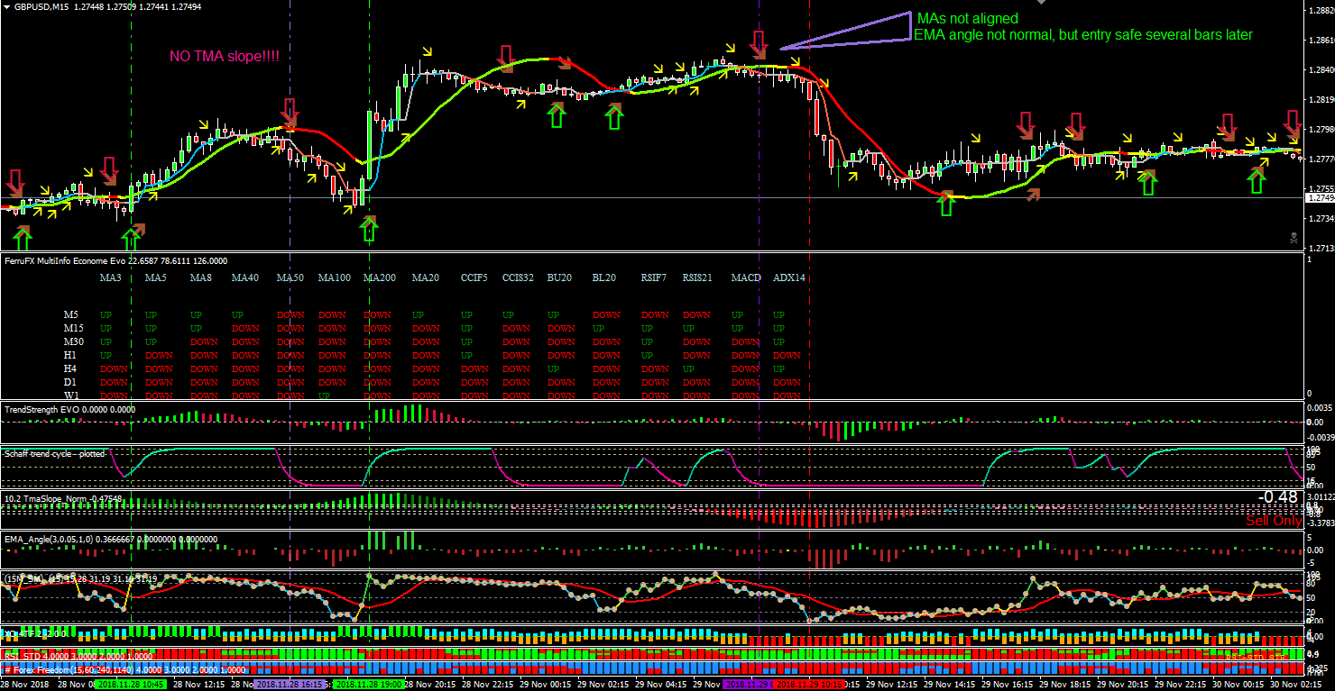
Task: Open the GBPUSD,M15 chart title dropdown triangle
Action: 7,6
